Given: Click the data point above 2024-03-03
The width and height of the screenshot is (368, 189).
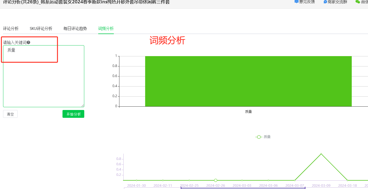Looking at the screenshot, I should (x=242, y=181).
